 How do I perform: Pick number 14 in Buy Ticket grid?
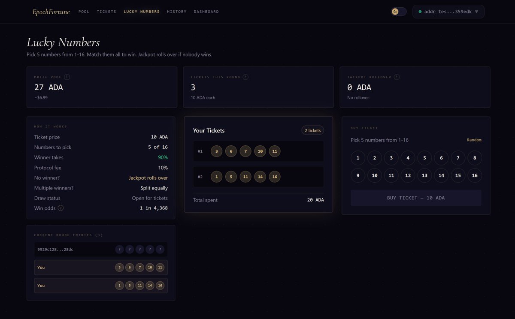coord(441,175)
